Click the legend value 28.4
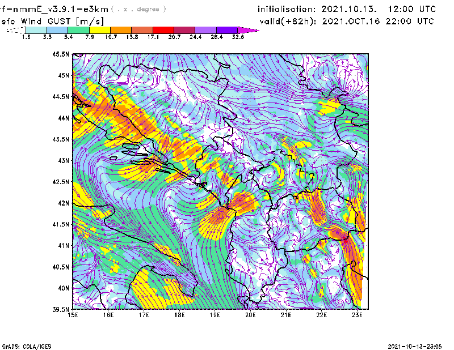The height and width of the screenshot is (350, 454). pos(217,37)
